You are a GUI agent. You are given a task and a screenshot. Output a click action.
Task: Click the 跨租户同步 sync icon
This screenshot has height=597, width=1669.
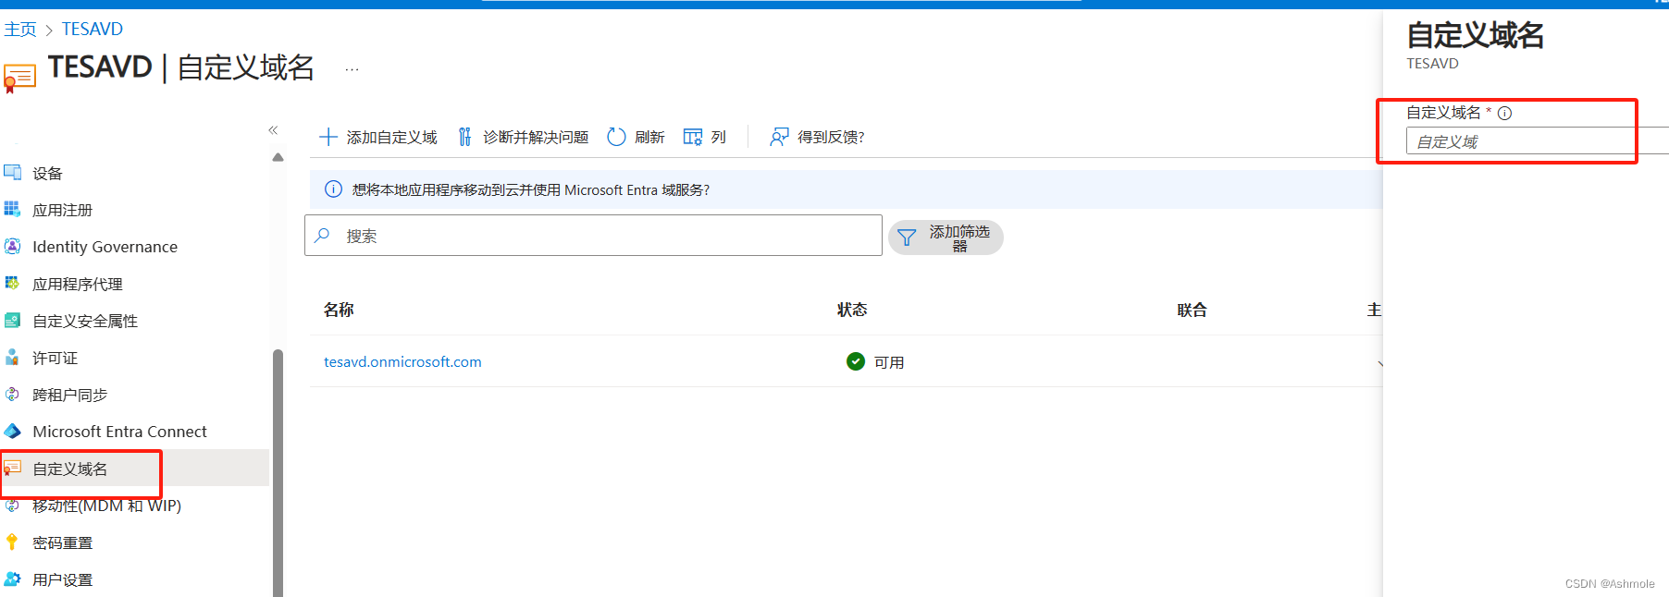pyautogui.click(x=12, y=394)
